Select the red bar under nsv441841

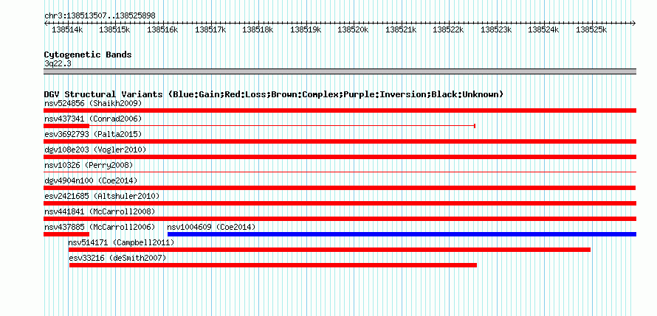click(x=340, y=219)
